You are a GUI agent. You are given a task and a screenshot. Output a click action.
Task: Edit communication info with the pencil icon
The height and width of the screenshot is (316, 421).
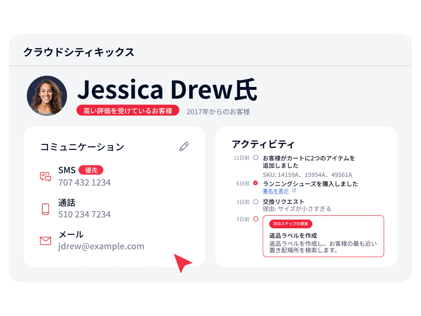click(x=184, y=146)
